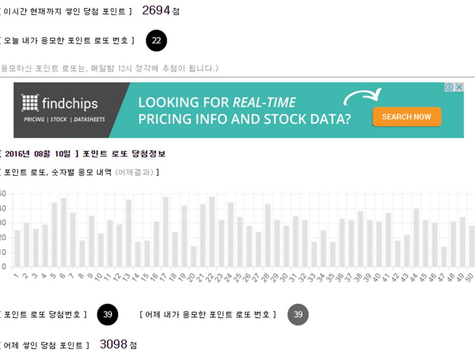Click the chart bar for number 17

point(166,232)
